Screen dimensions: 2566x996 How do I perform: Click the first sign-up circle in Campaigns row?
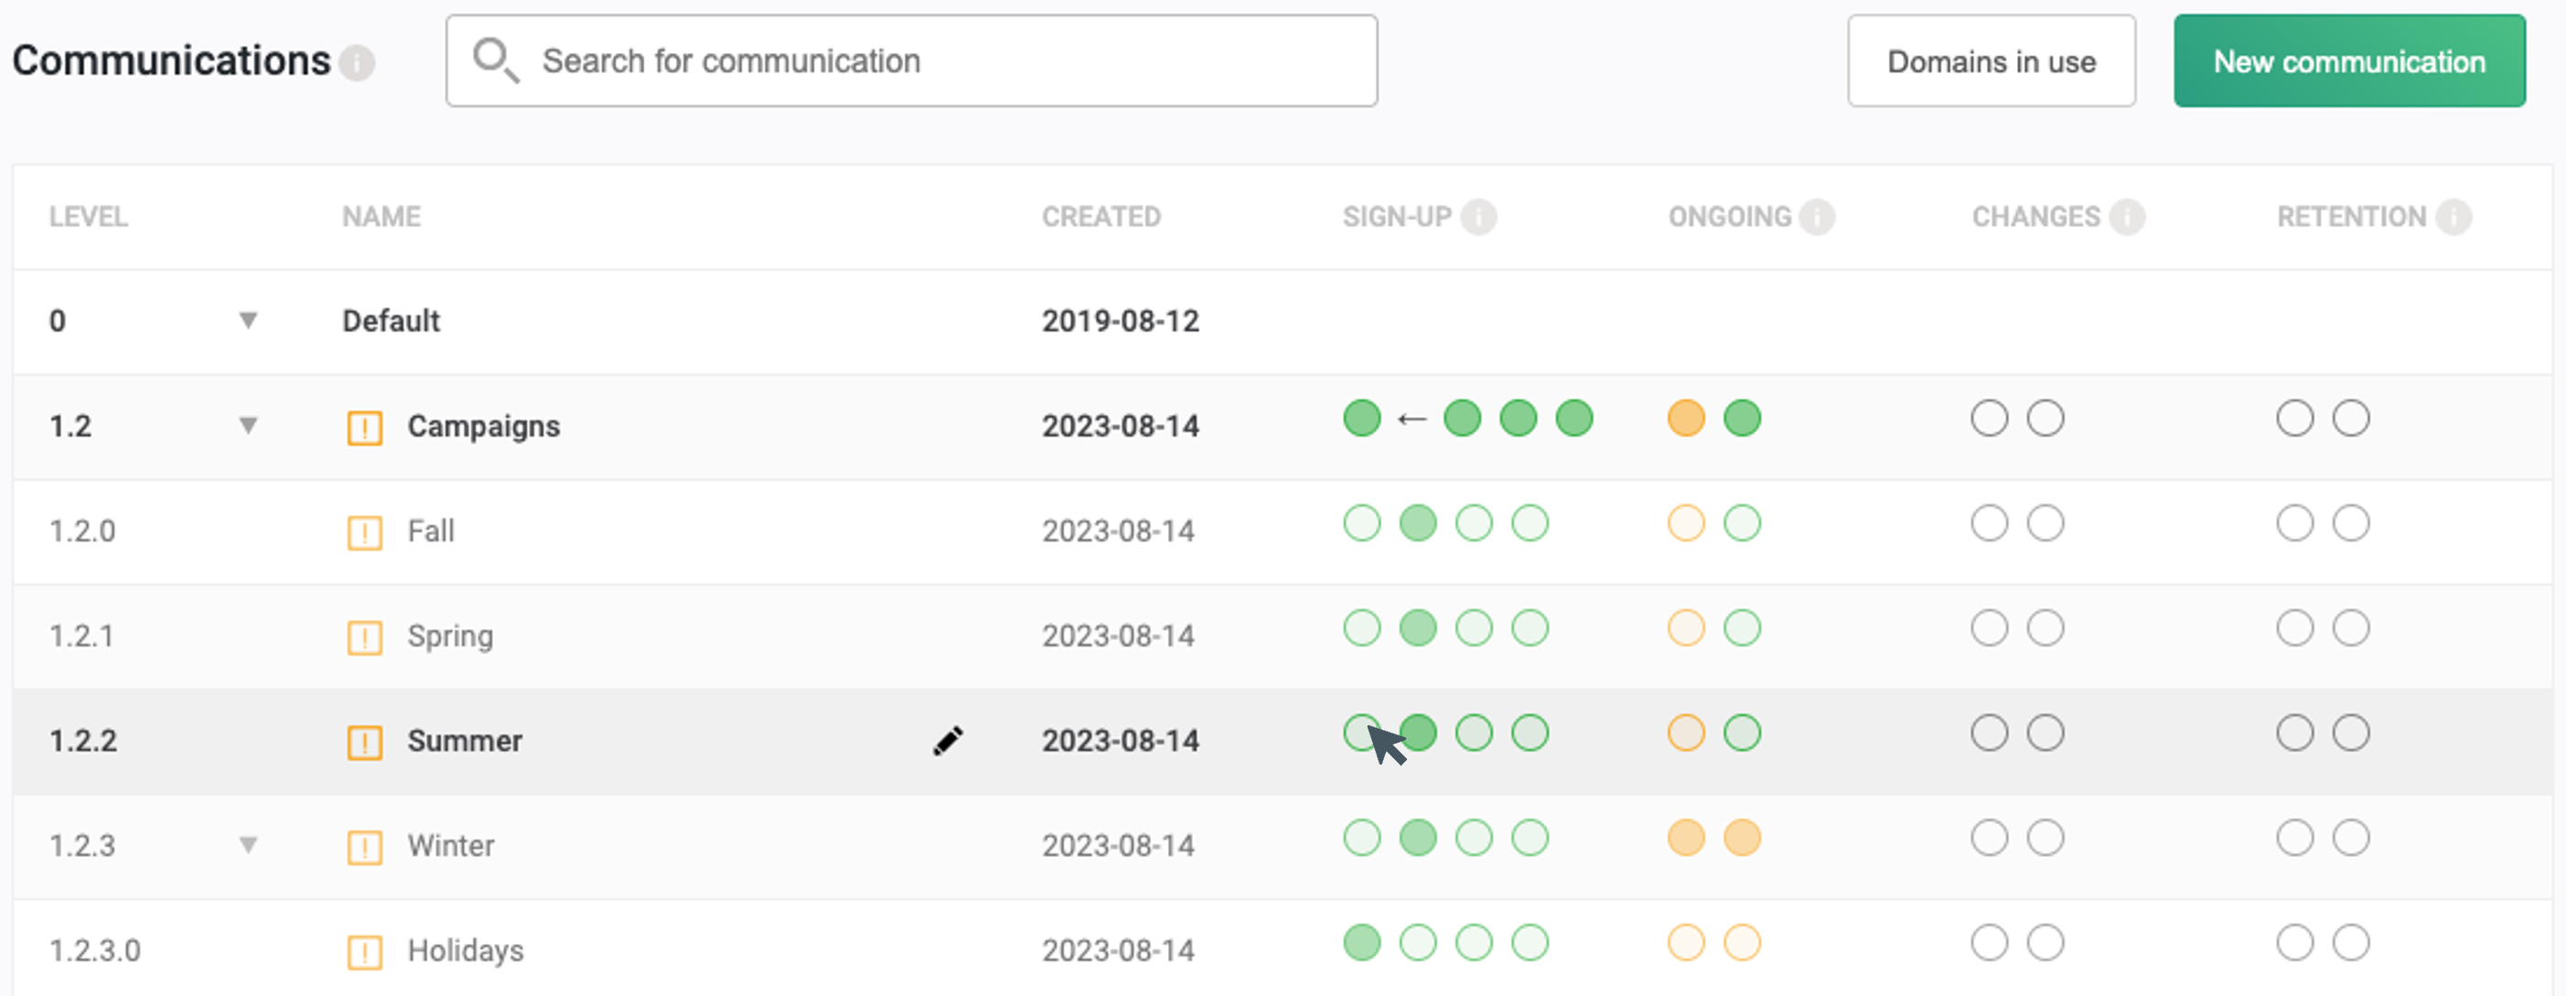[1362, 417]
